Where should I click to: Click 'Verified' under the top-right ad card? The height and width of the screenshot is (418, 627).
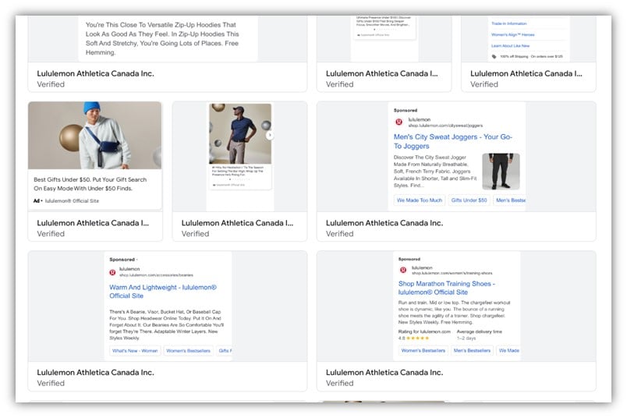(484, 84)
